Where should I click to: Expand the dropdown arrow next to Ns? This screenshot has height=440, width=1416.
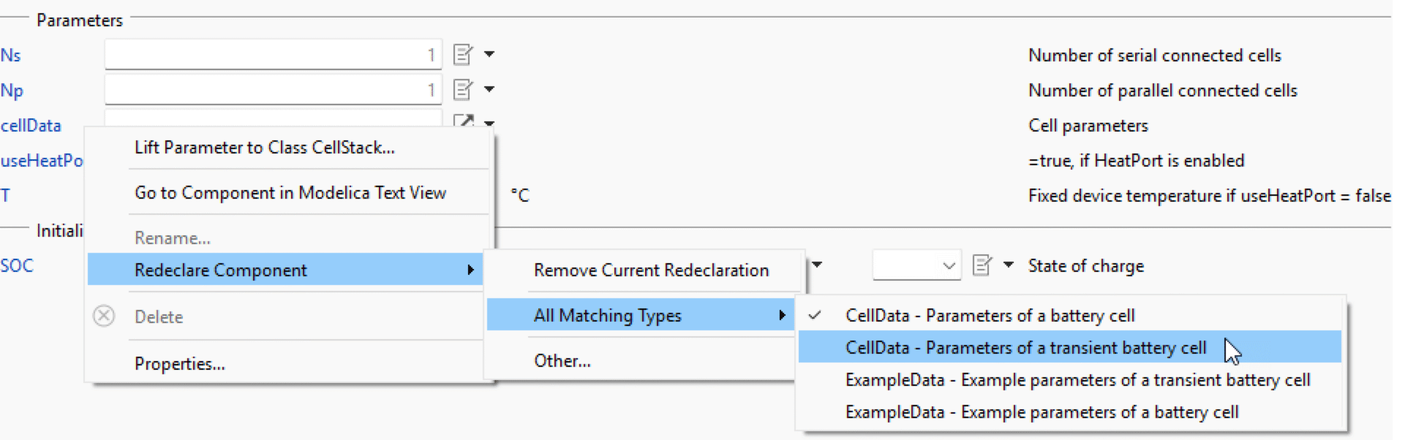(489, 54)
